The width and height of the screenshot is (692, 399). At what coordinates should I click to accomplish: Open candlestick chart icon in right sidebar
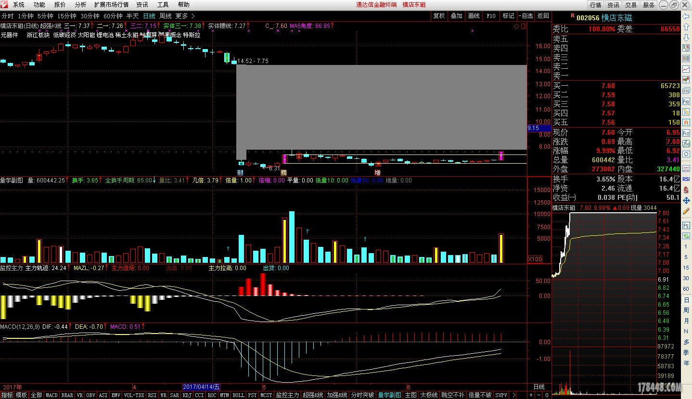click(686, 79)
